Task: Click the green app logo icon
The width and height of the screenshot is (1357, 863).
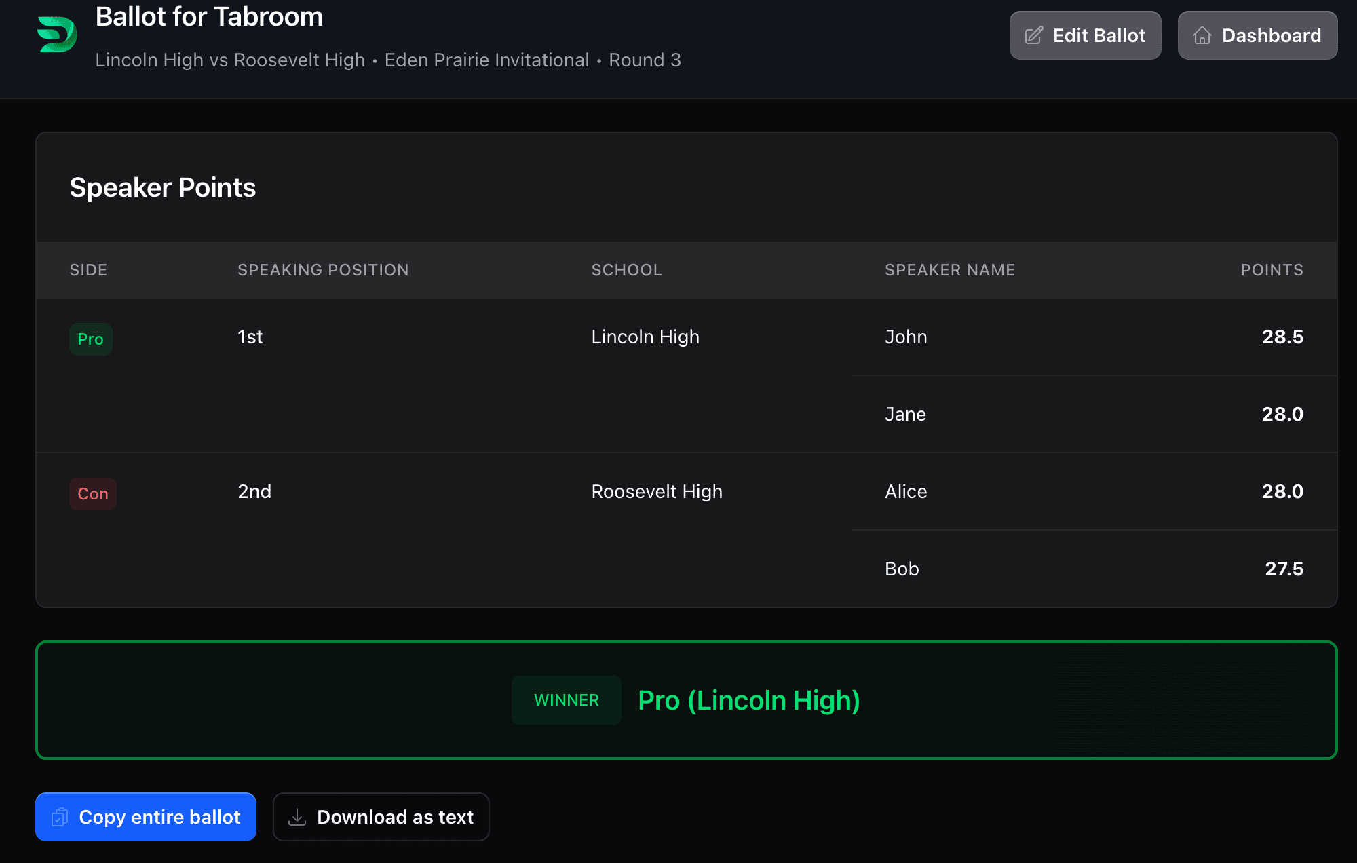Action: click(57, 35)
